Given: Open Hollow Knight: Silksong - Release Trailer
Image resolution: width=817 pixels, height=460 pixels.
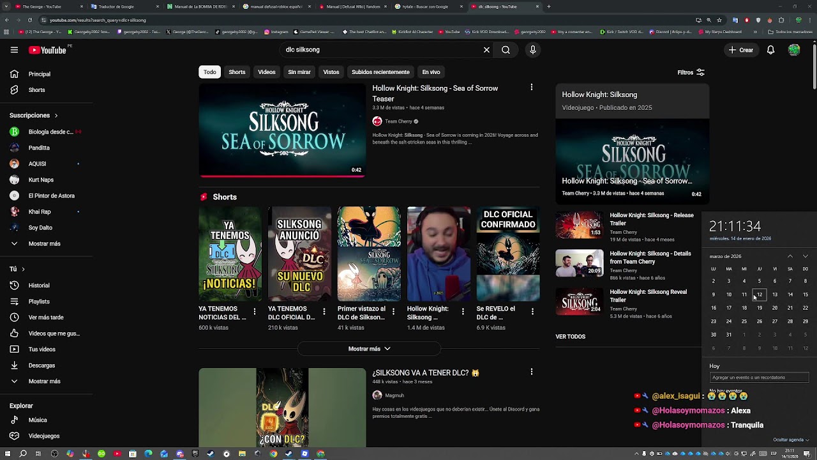Looking at the screenshot, I should [x=651, y=219].
